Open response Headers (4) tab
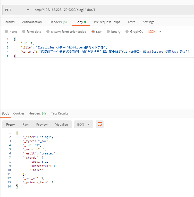Image resolution: width=194 pixels, height=197 pixels. (37, 113)
